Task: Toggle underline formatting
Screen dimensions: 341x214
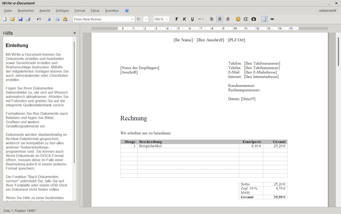Action: [x=192, y=19]
